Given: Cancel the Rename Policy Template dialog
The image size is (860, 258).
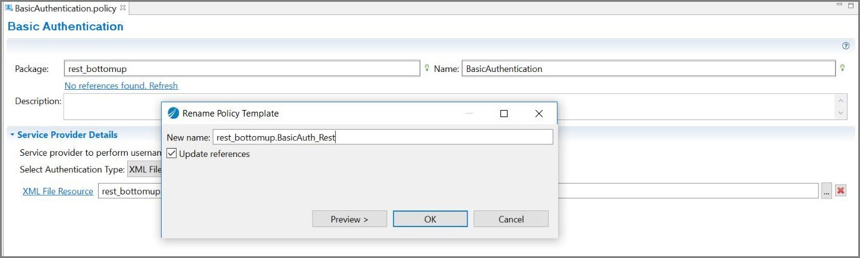Looking at the screenshot, I should [511, 219].
